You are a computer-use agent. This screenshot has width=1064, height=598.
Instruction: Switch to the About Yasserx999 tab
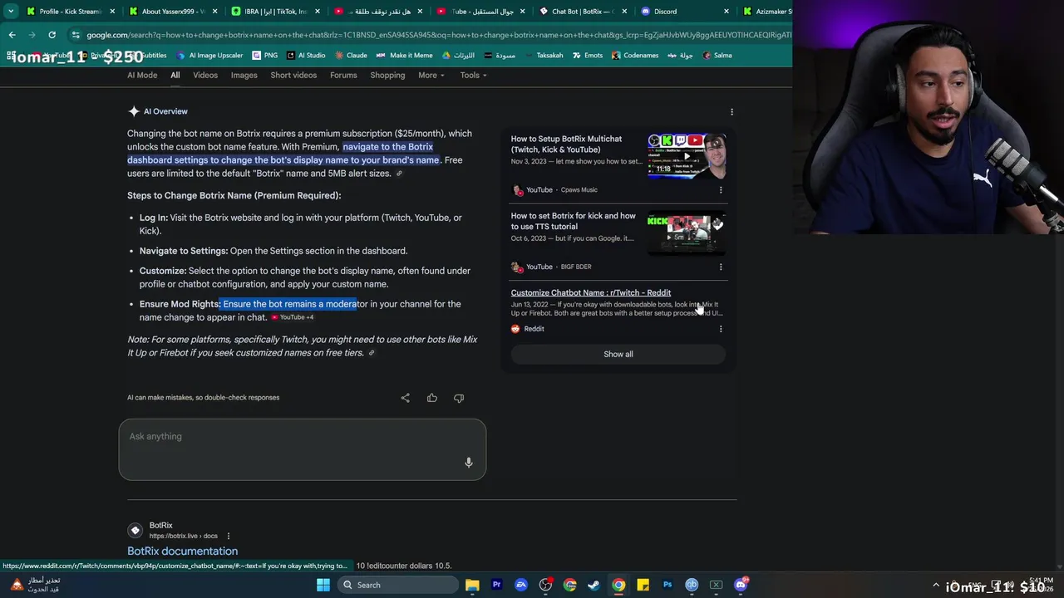point(173,12)
